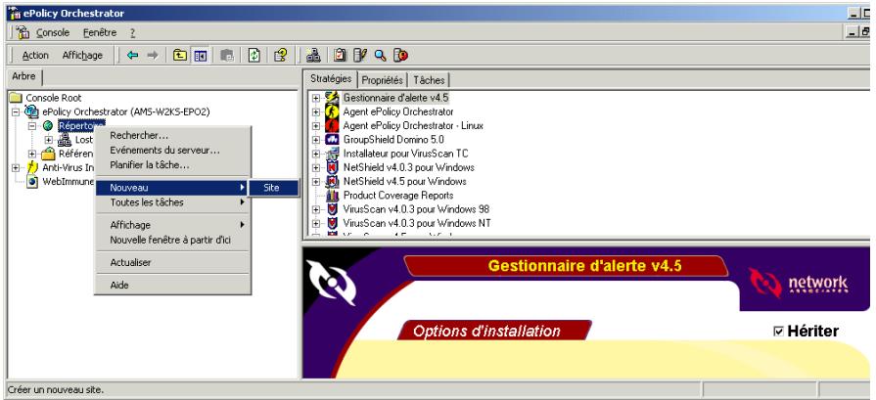Open the ? help menu

132,33
